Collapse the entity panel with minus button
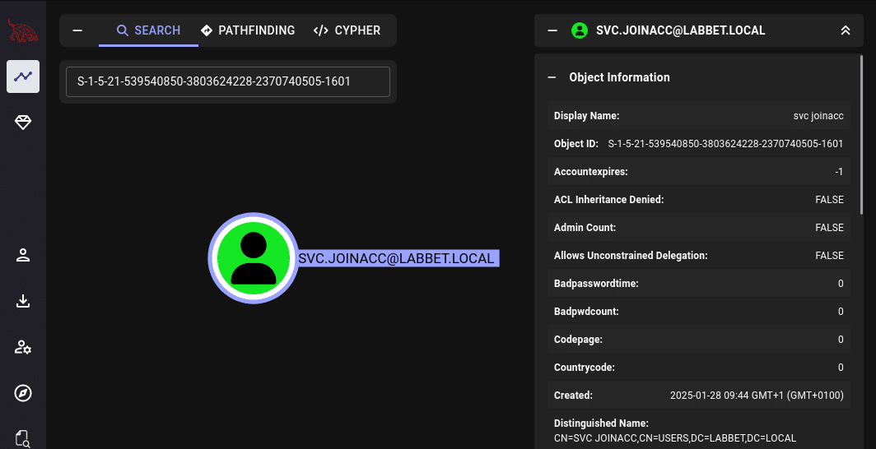The image size is (876, 449). (552, 30)
